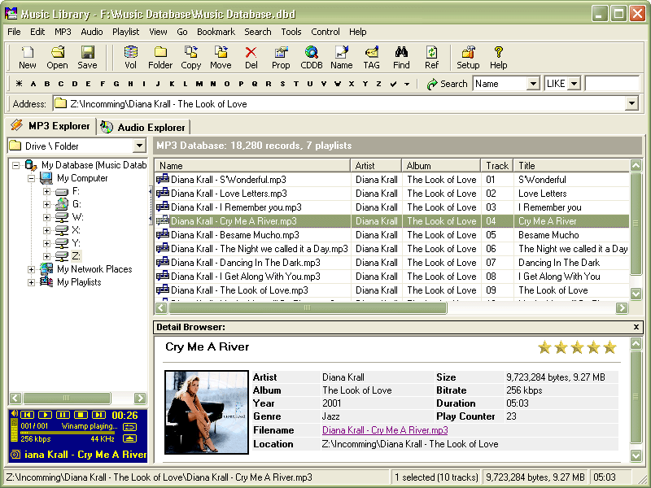Image resolution: width=651 pixels, height=488 pixels.
Task: Open the Bookmark menu
Action: 216,32
